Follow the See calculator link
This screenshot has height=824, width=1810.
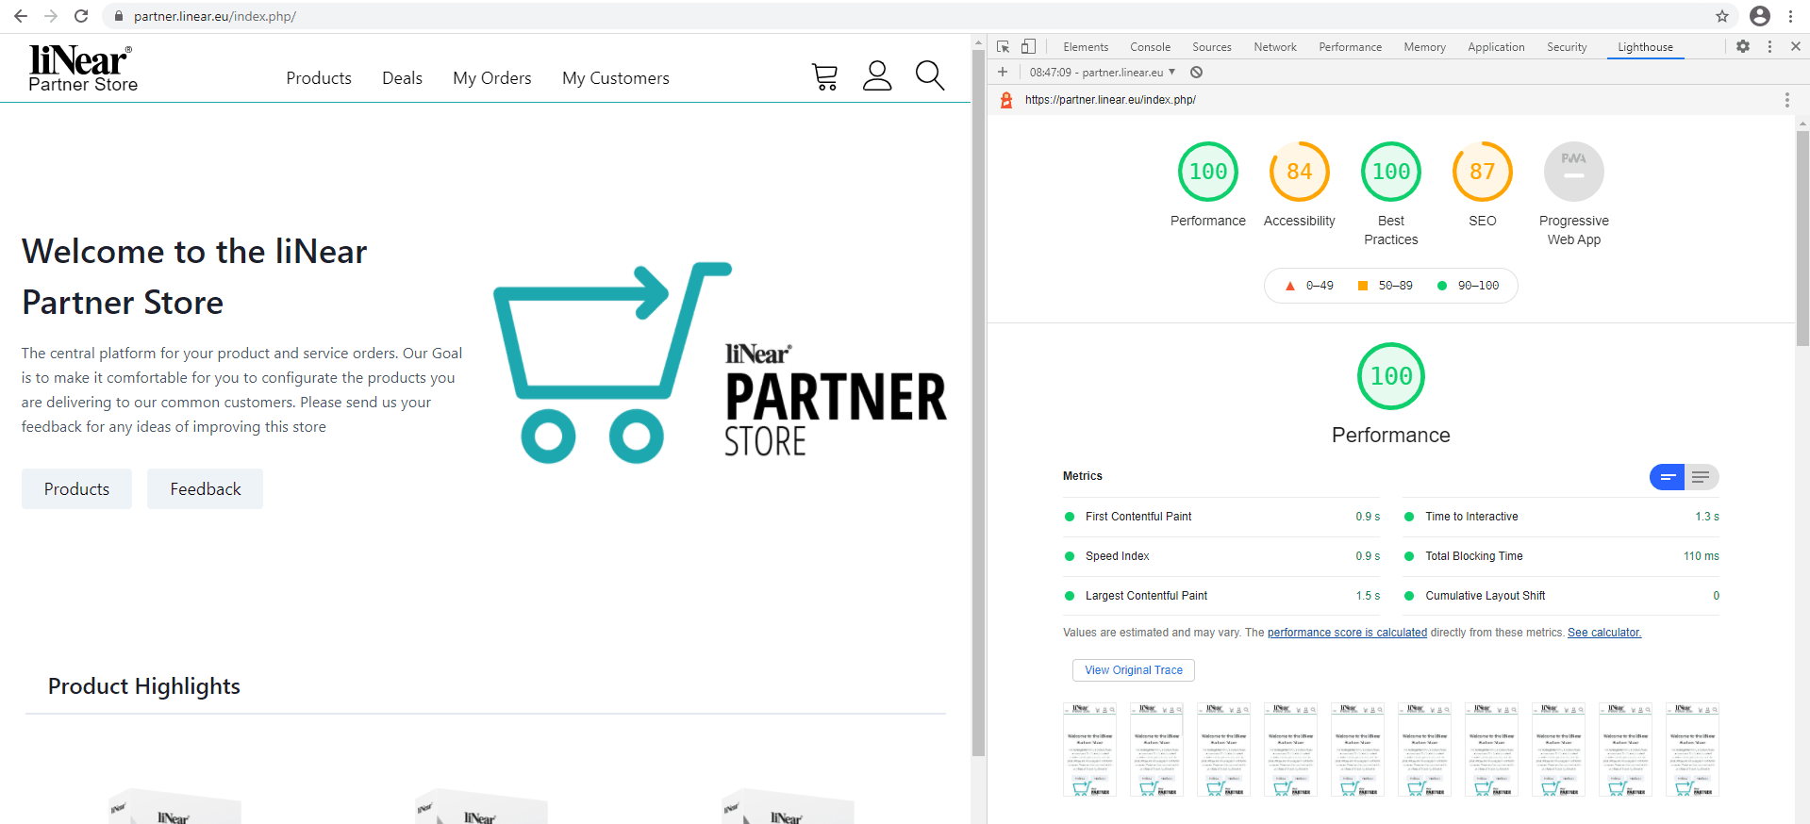(x=1604, y=633)
